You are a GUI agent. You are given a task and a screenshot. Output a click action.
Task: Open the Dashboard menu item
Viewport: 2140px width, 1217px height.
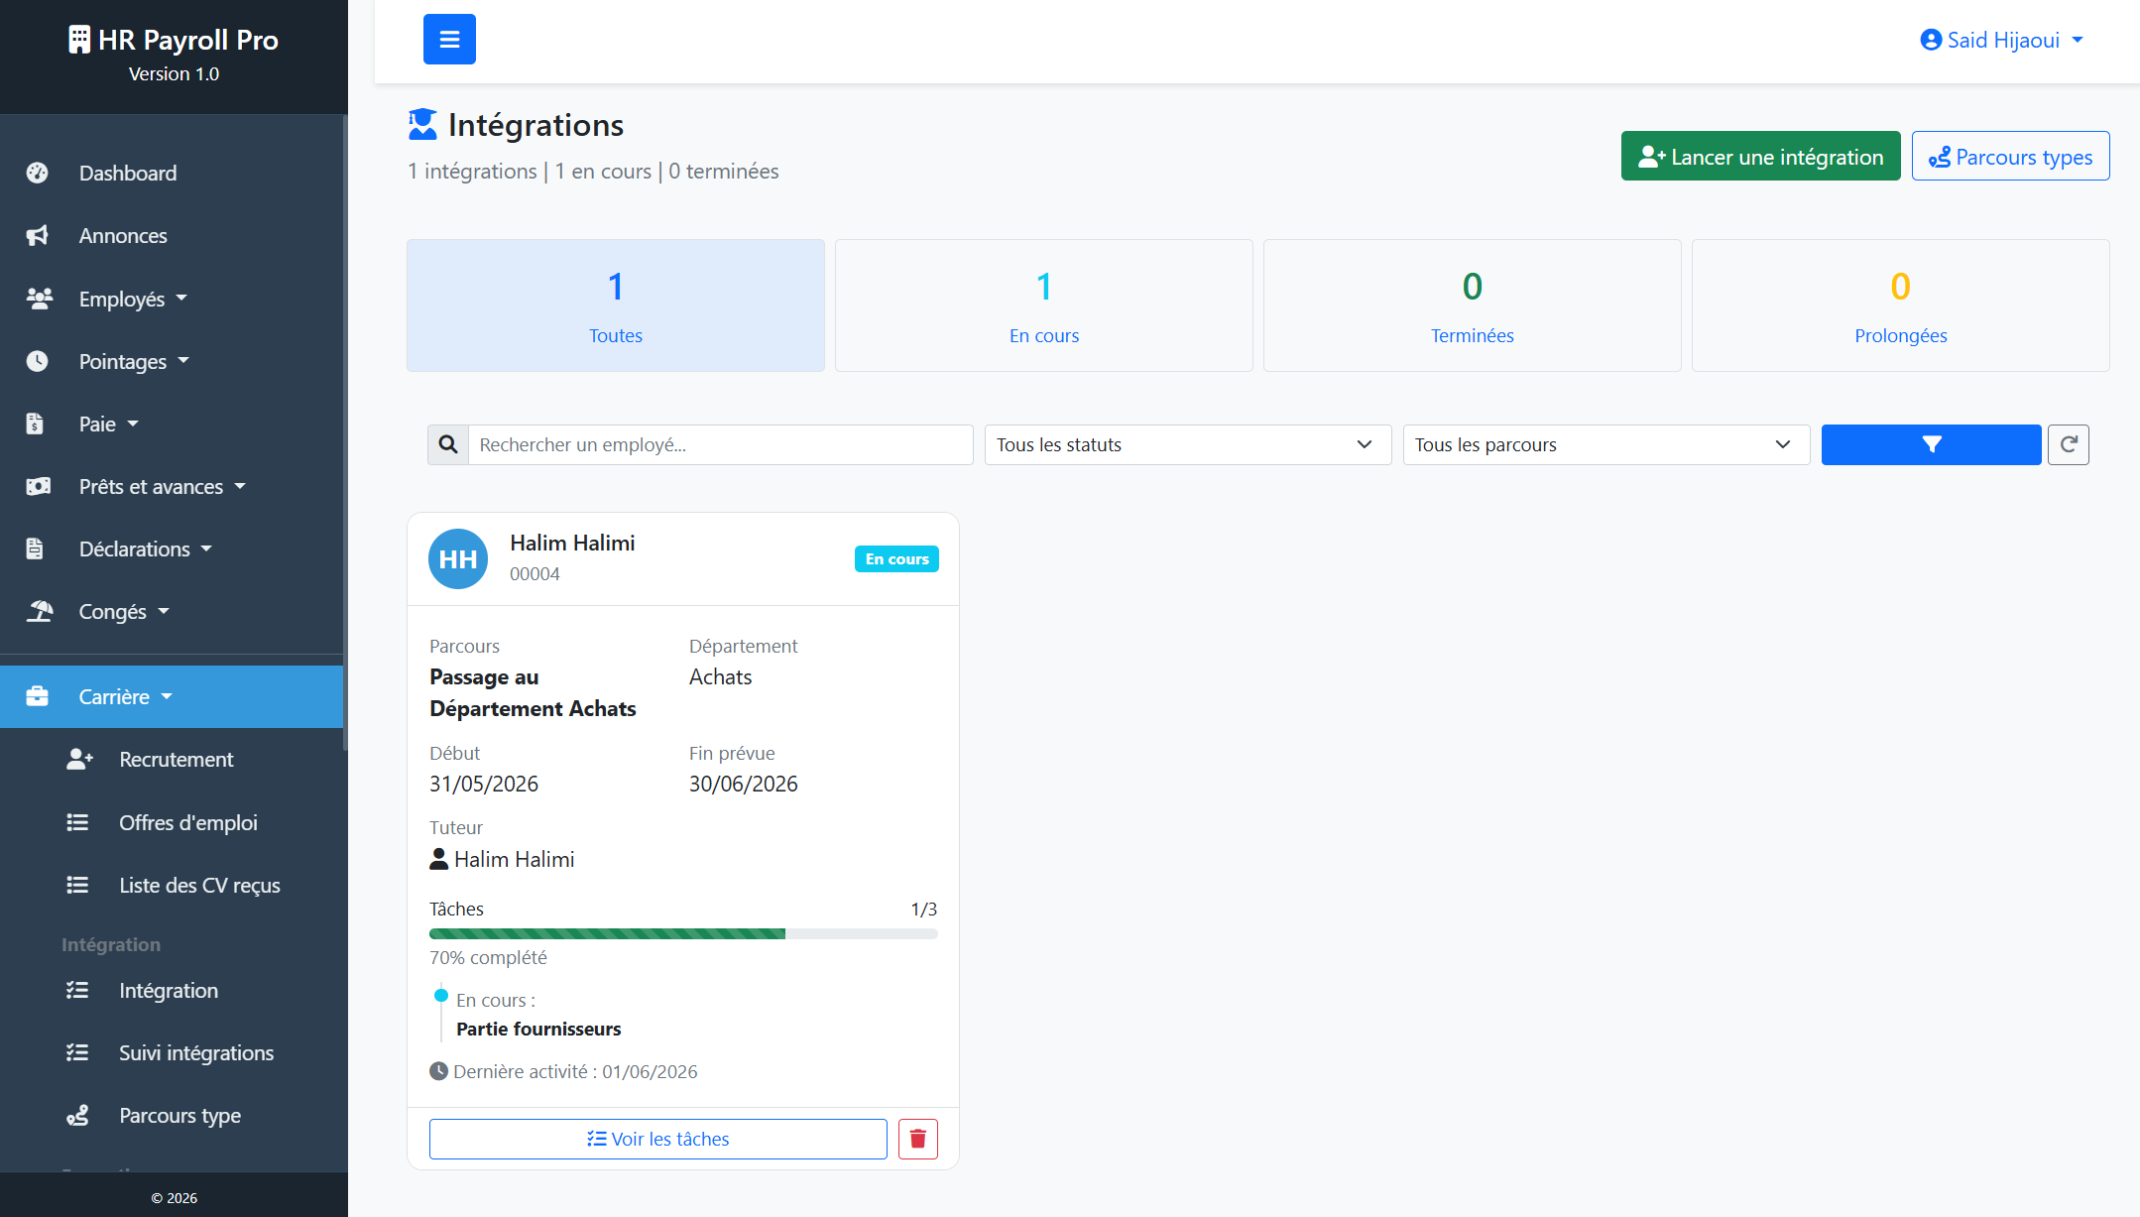point(172,173)
